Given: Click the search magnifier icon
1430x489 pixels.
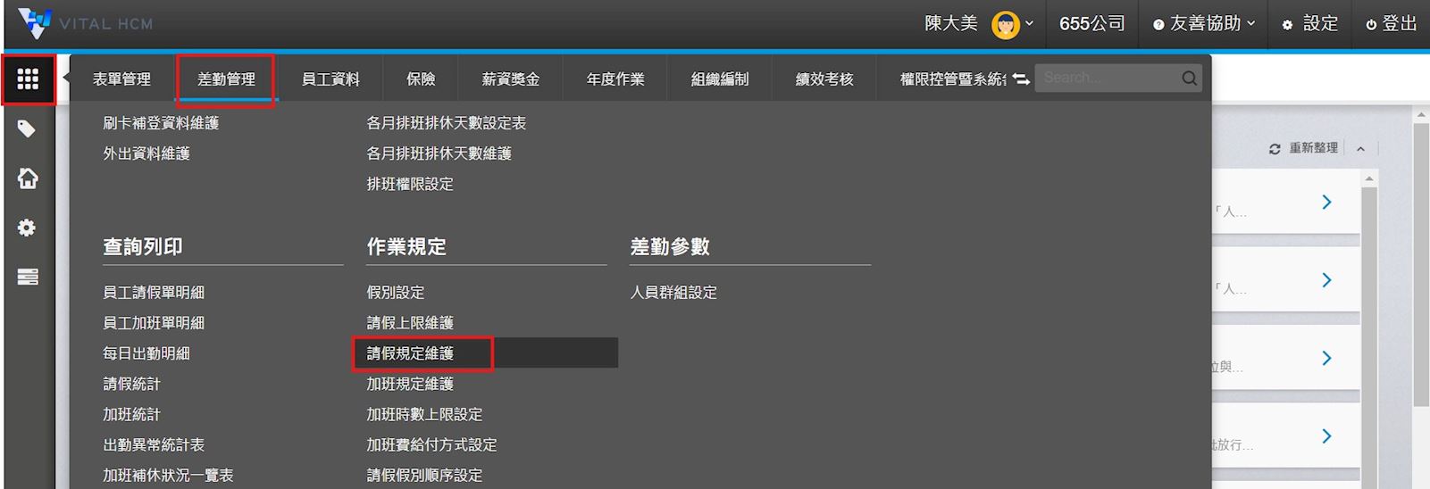Looking at the screenshot, I should [1189, 79].
